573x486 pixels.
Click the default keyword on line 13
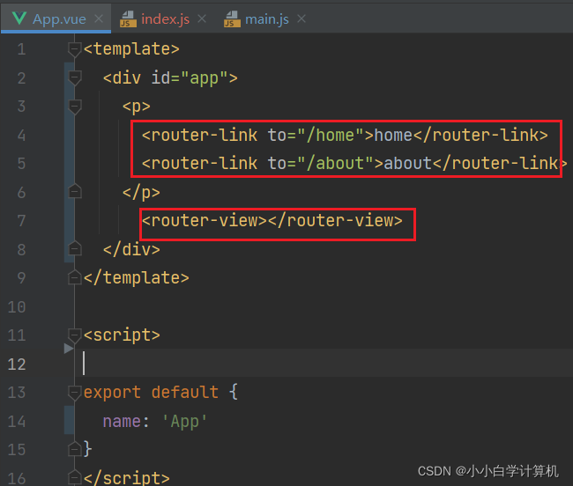(x=185, y=393)
